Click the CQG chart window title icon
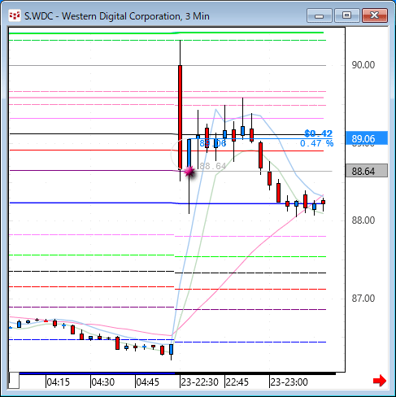This screenshot has height=397, width=396. click(x=15, y=15)
